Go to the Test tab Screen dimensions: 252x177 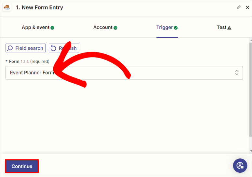(224, 27)
